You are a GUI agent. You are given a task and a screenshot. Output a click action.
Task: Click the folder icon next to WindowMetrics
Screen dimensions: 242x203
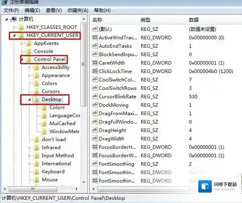click(x=44, y=132)
